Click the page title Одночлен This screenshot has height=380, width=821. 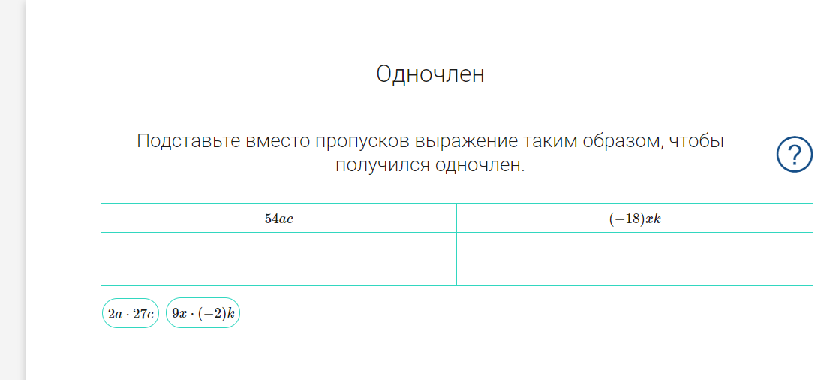pos(431,74)
